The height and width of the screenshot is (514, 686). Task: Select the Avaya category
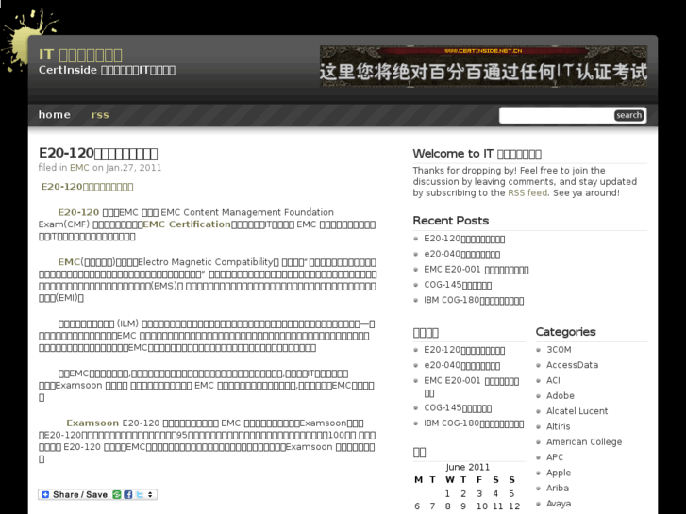click(559, 504)
